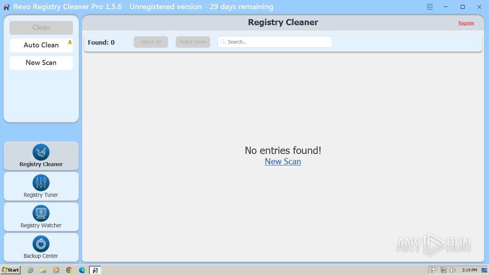The height and width of the screenshot is (275, 489).
Task: Focus the Search input field
Action: [275, 42]
